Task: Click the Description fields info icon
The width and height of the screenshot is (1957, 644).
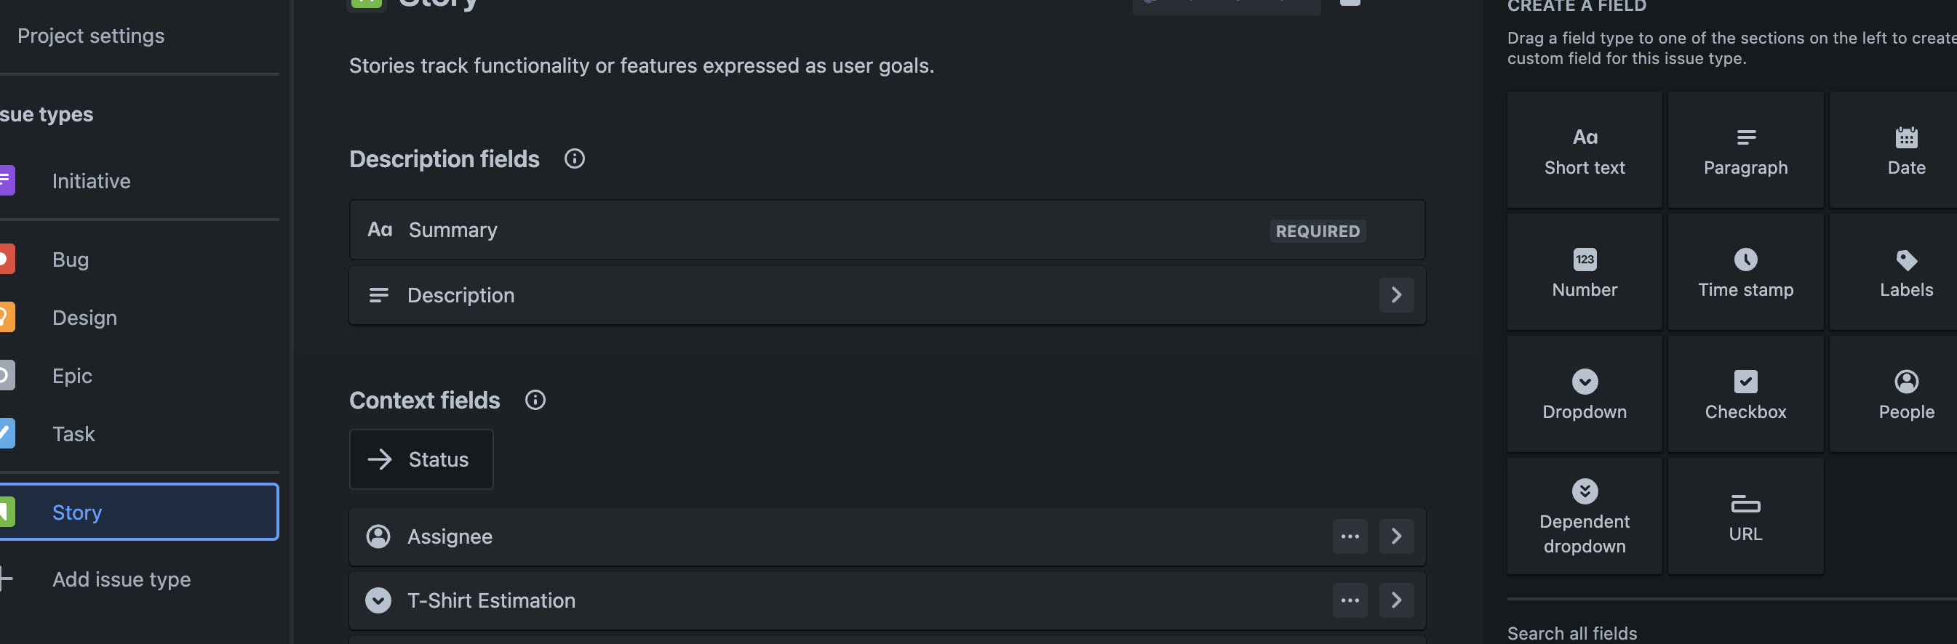Action: (575, 158)
